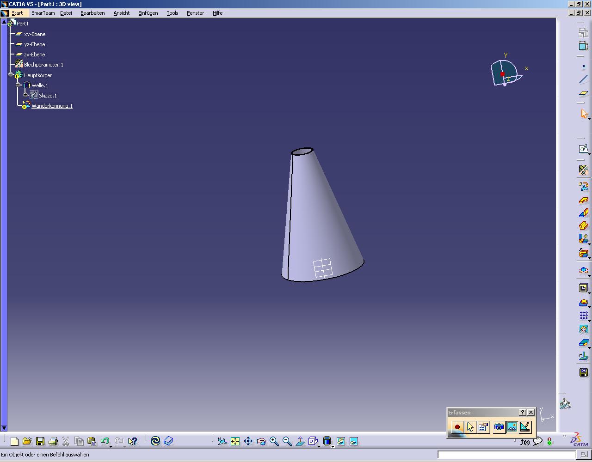The height and width of the screenshot is (462, 592).
Task: Copy selection using the Copy icon
Action: coord(79,441)
